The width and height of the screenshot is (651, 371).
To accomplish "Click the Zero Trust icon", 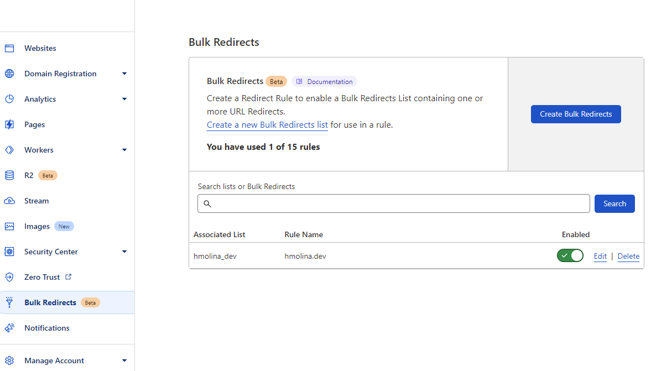I will 9,277.
